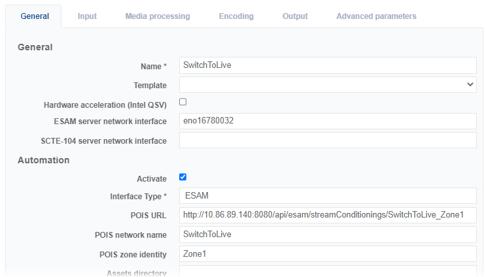Click the POIS URL field

pyautogui.click(x=327, y=215)
